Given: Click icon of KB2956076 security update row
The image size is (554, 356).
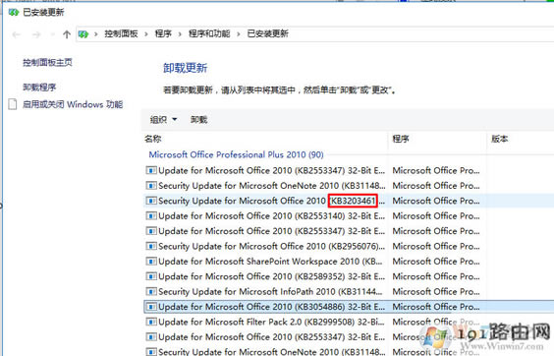Looking at the screenshot, I should [x=151, y=246].
